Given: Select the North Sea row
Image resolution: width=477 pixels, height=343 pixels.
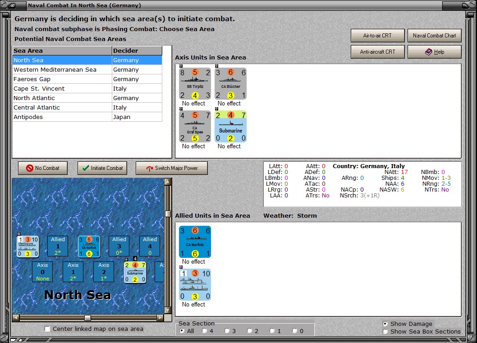Looking at the screenshot, I should tap(87, 60).
